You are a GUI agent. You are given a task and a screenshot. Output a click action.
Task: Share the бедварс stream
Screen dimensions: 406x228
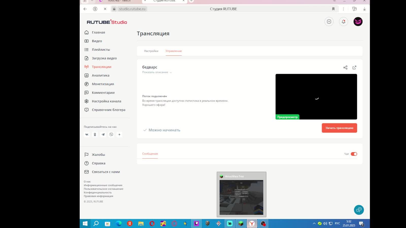point(345,67)
